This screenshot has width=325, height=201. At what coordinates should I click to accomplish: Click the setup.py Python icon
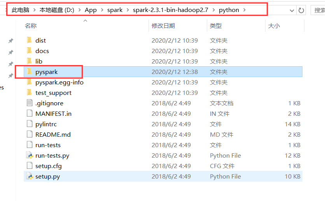[x=30, y=176]
